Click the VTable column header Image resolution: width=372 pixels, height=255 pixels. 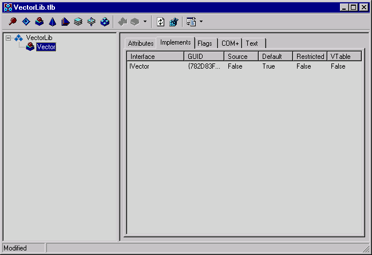(x=344, y=57)
